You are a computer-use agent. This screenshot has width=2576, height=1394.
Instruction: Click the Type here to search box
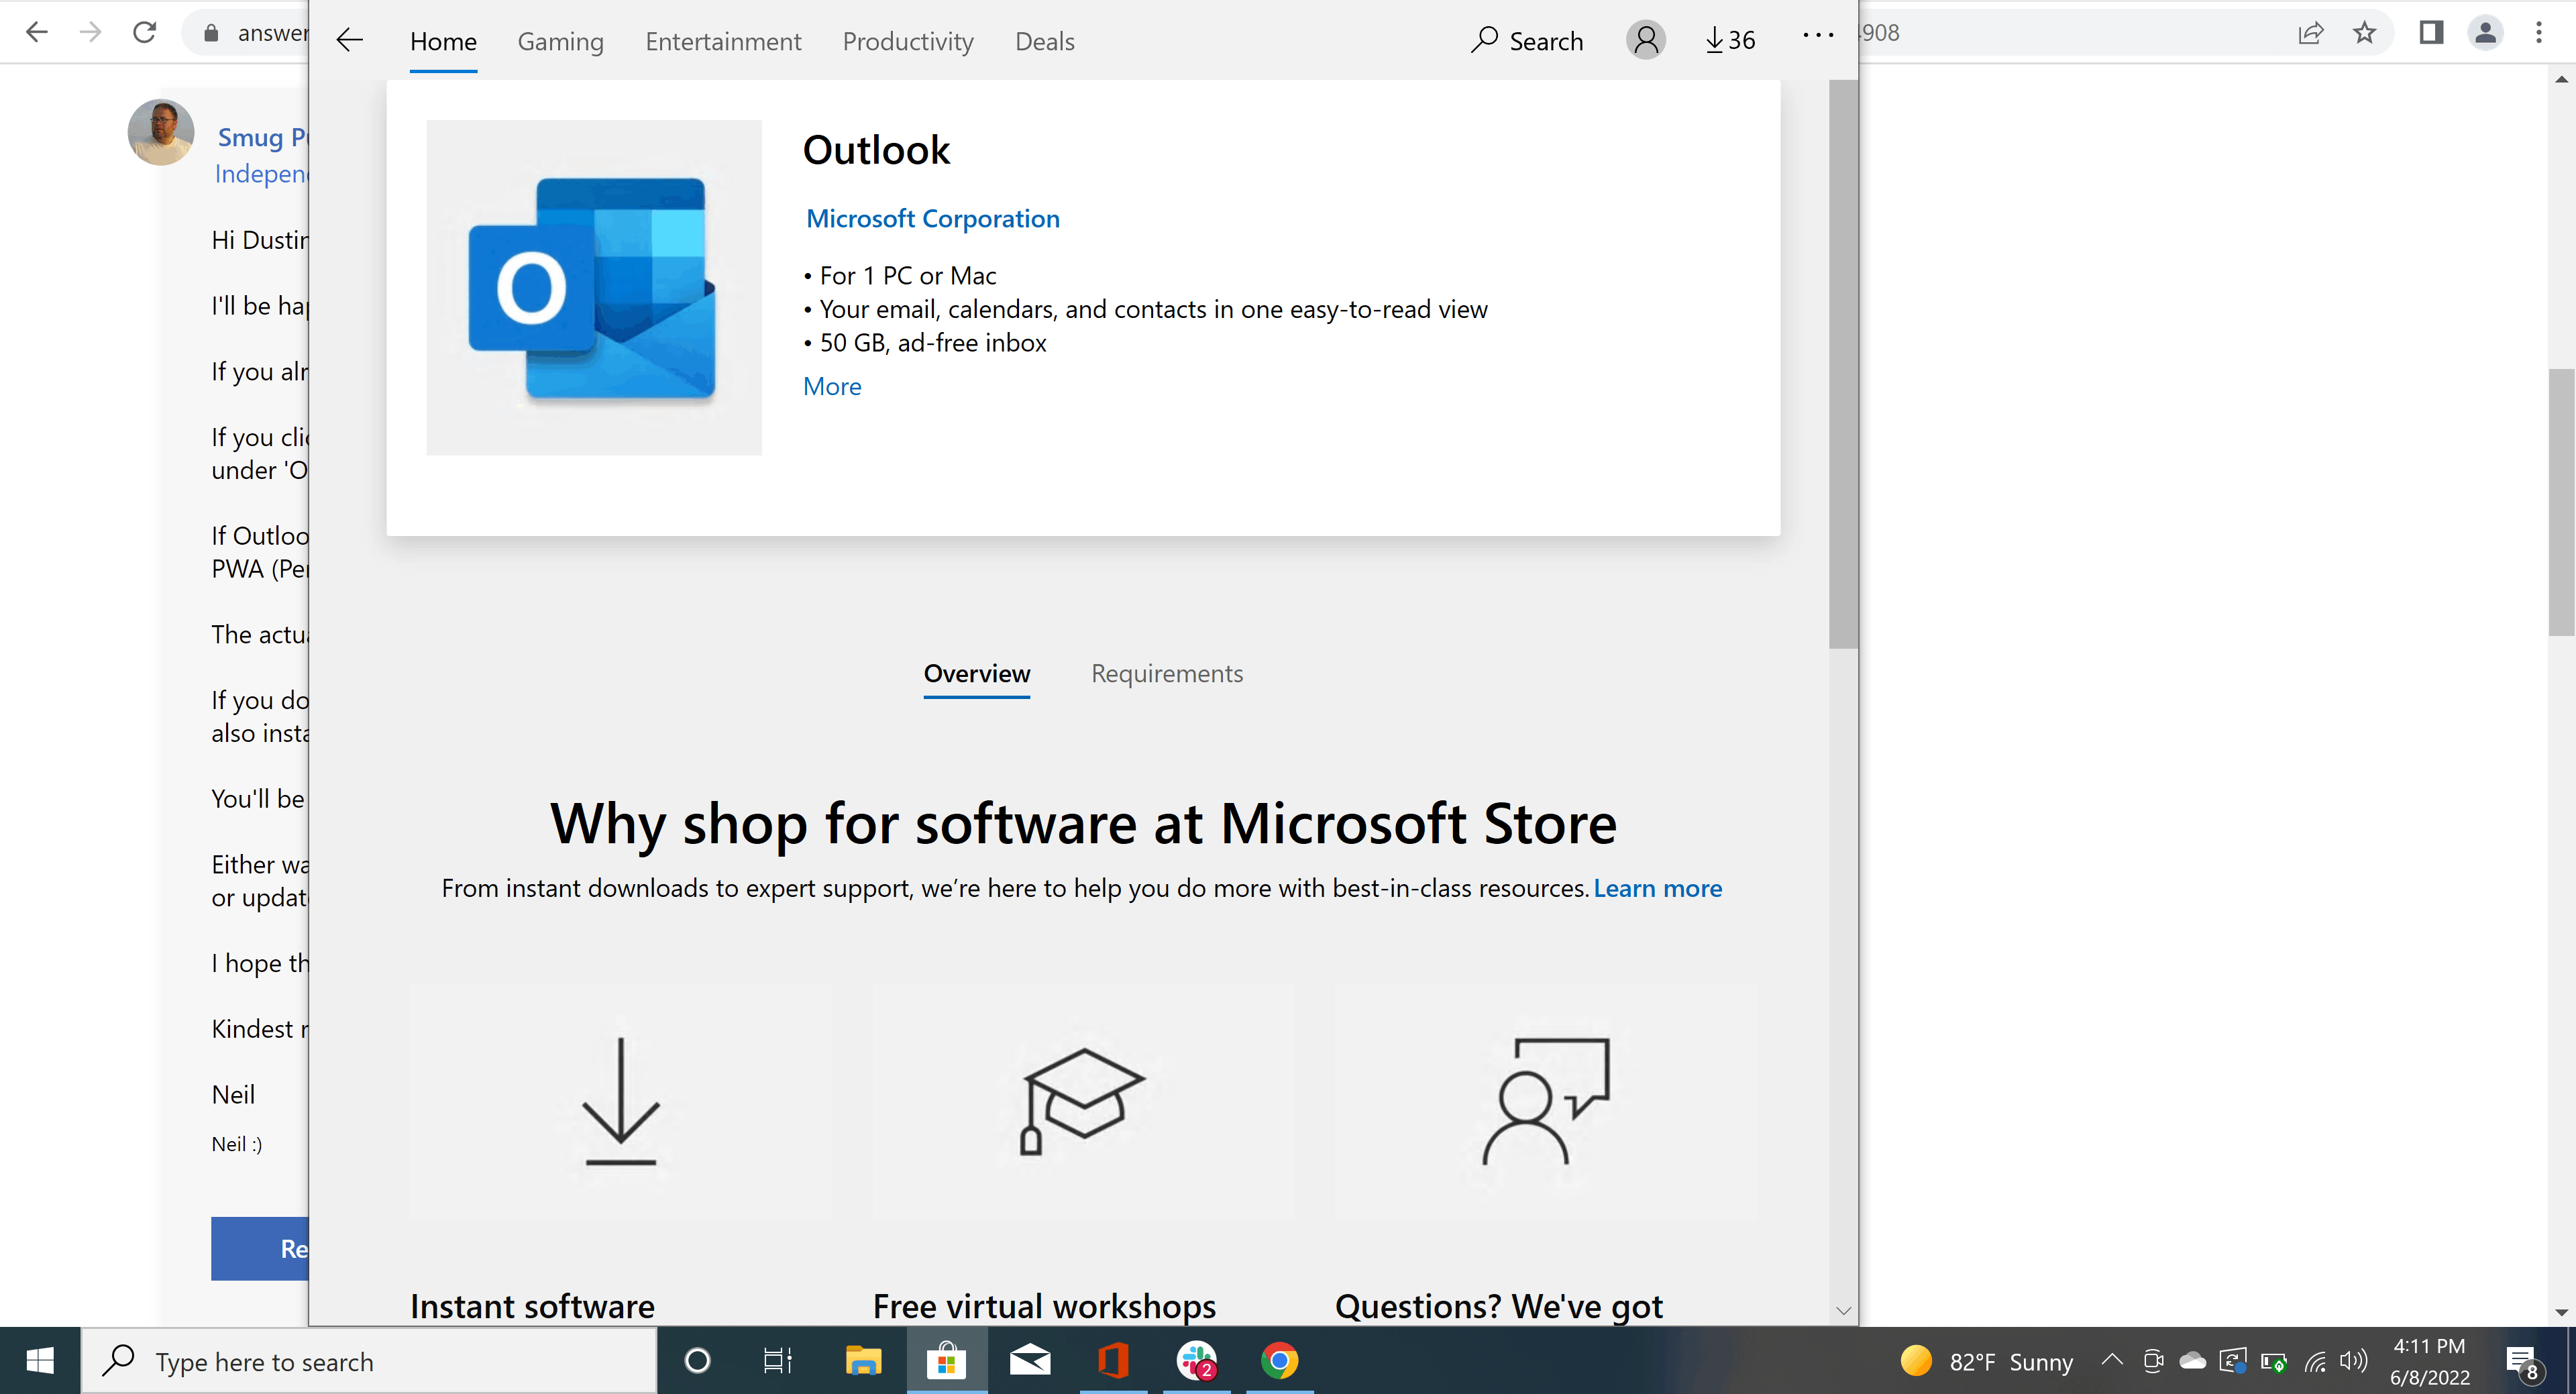tap(369, 1361)
